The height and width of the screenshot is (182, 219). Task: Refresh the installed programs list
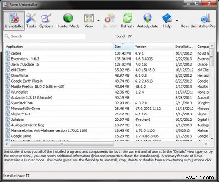coord(127,21)
